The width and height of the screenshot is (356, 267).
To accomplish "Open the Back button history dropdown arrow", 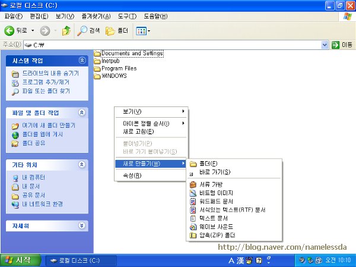I will [33, 30].
